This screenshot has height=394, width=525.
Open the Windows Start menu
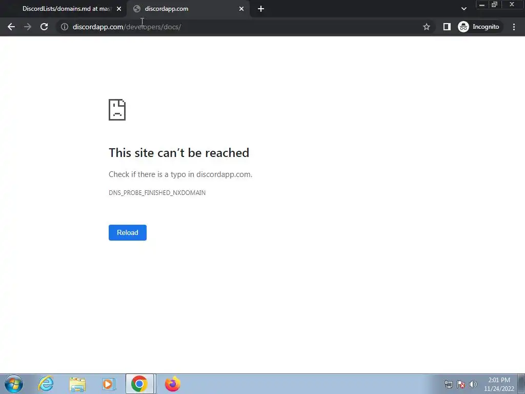tap(14, 384)
